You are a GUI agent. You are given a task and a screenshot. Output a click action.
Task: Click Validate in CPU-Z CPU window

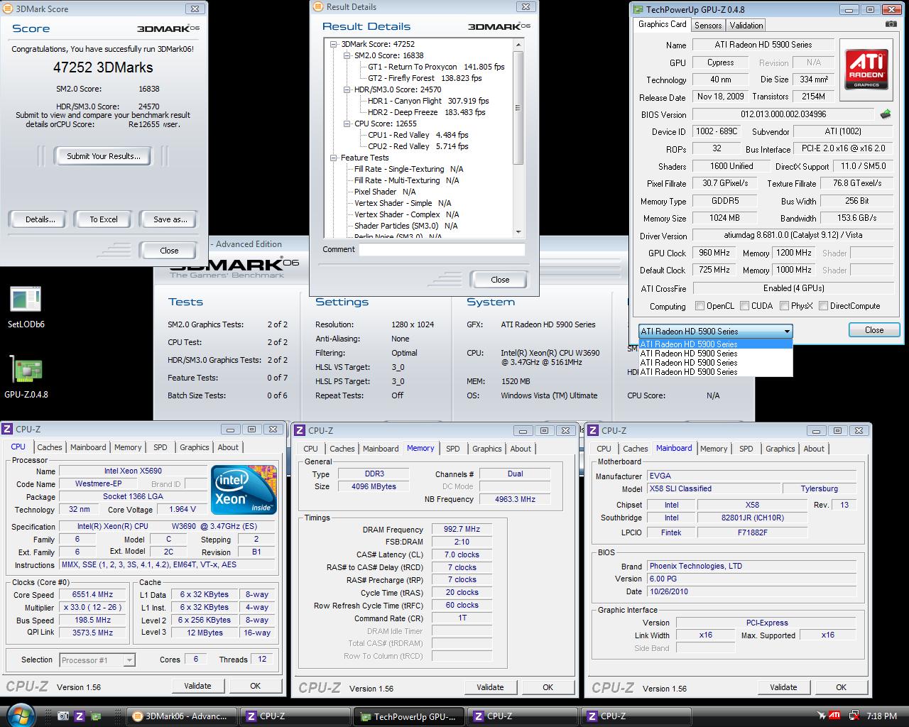tap(197, 686)
